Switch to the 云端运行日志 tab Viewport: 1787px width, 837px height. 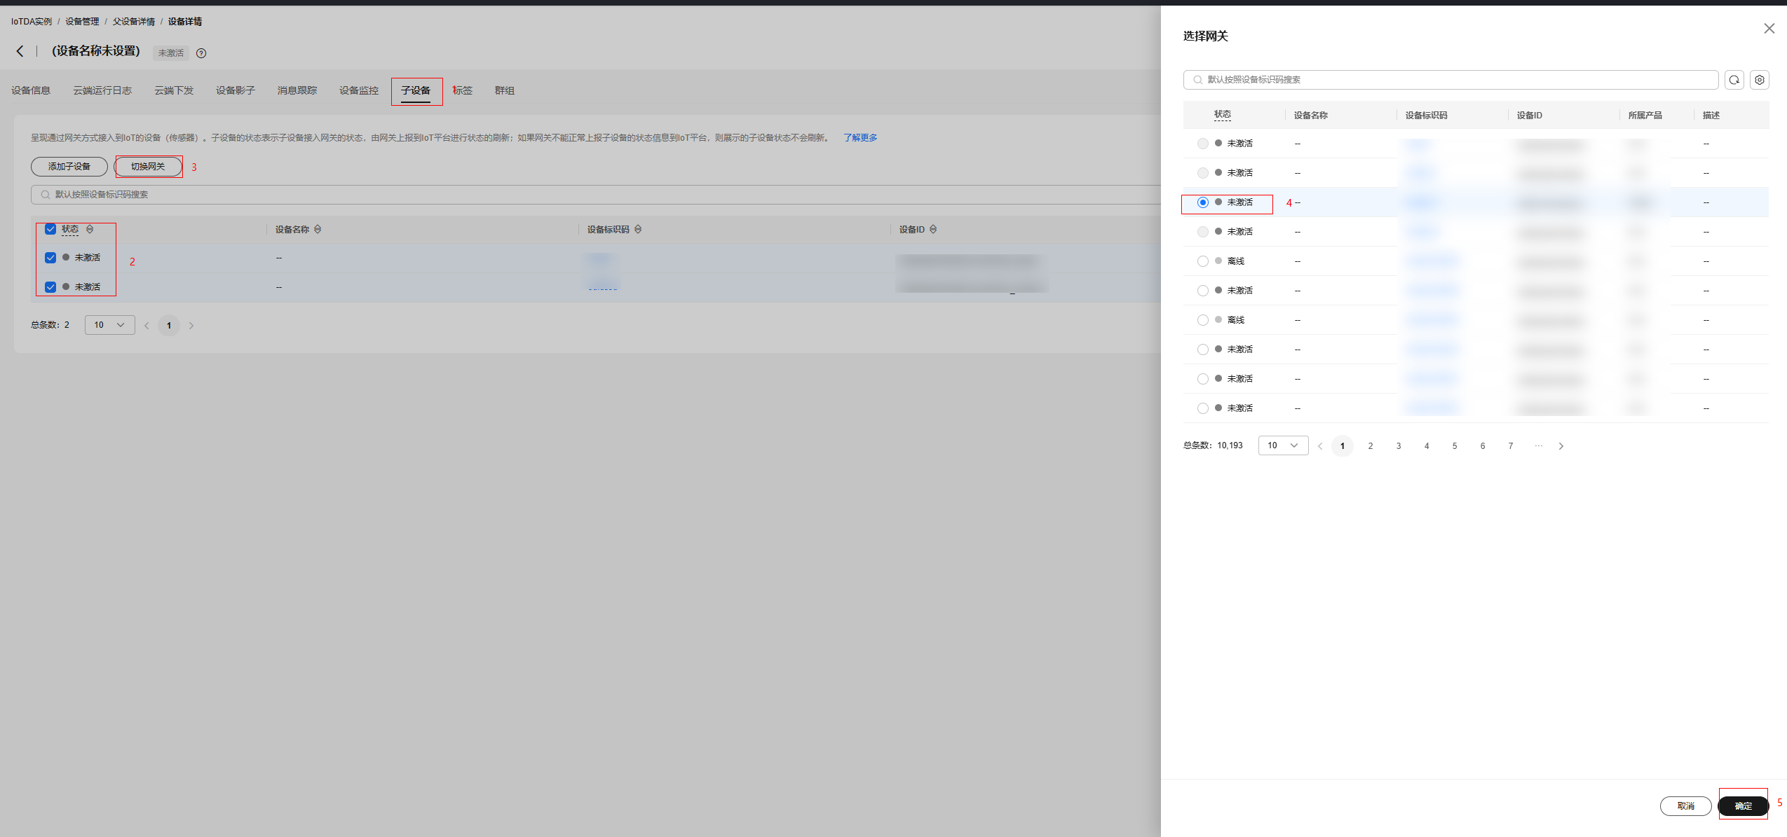[x=102, y=90]
